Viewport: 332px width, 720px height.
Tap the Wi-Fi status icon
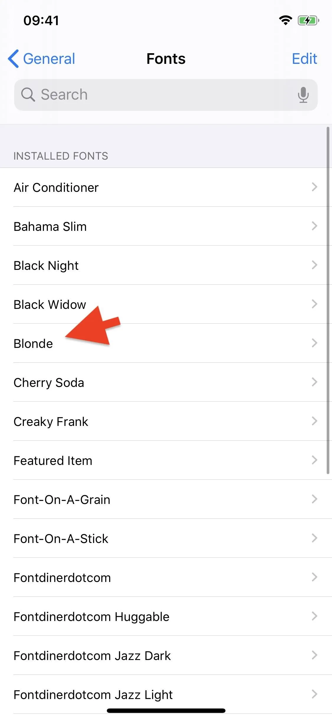pyautogui.click(x=285, y=20)
